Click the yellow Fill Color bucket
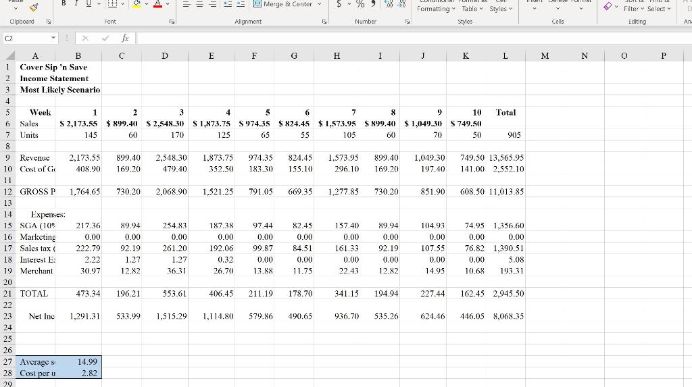Viewport: 692px width, 387px height. coord(137,4)
